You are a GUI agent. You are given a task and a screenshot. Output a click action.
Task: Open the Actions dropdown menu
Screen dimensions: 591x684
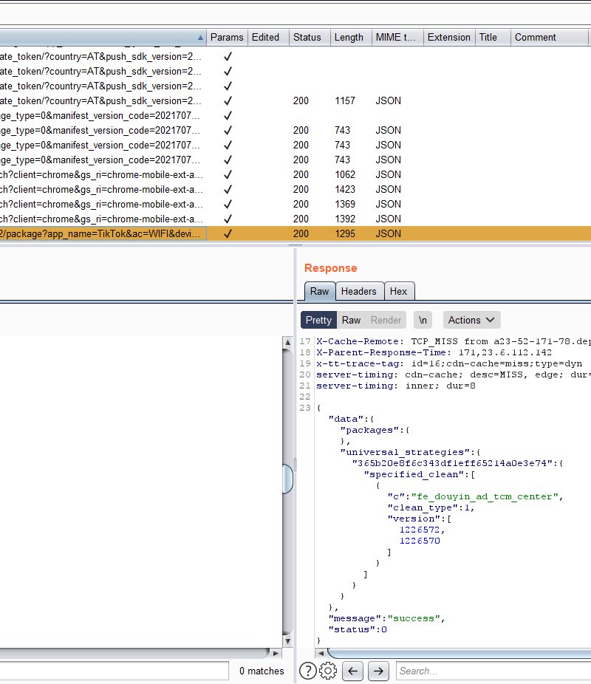(x=471, y=320)
